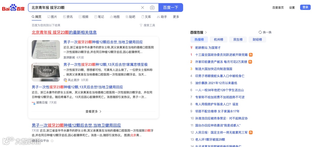The height and width of the screenshot is (147, 314).
Task: Open hot topic 孙准浩回应被终身禁足
Action: point(222,118)
